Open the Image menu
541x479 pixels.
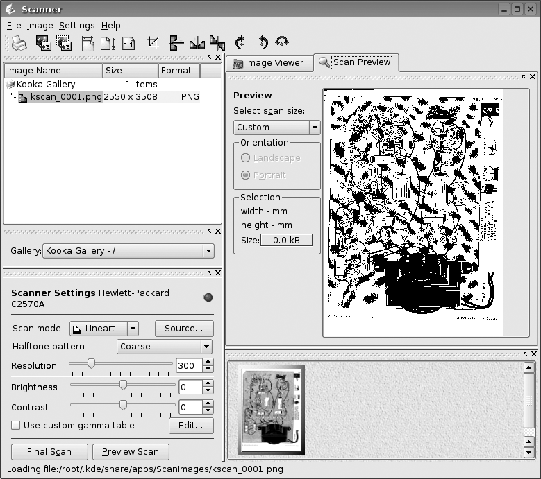coord(40,26)
